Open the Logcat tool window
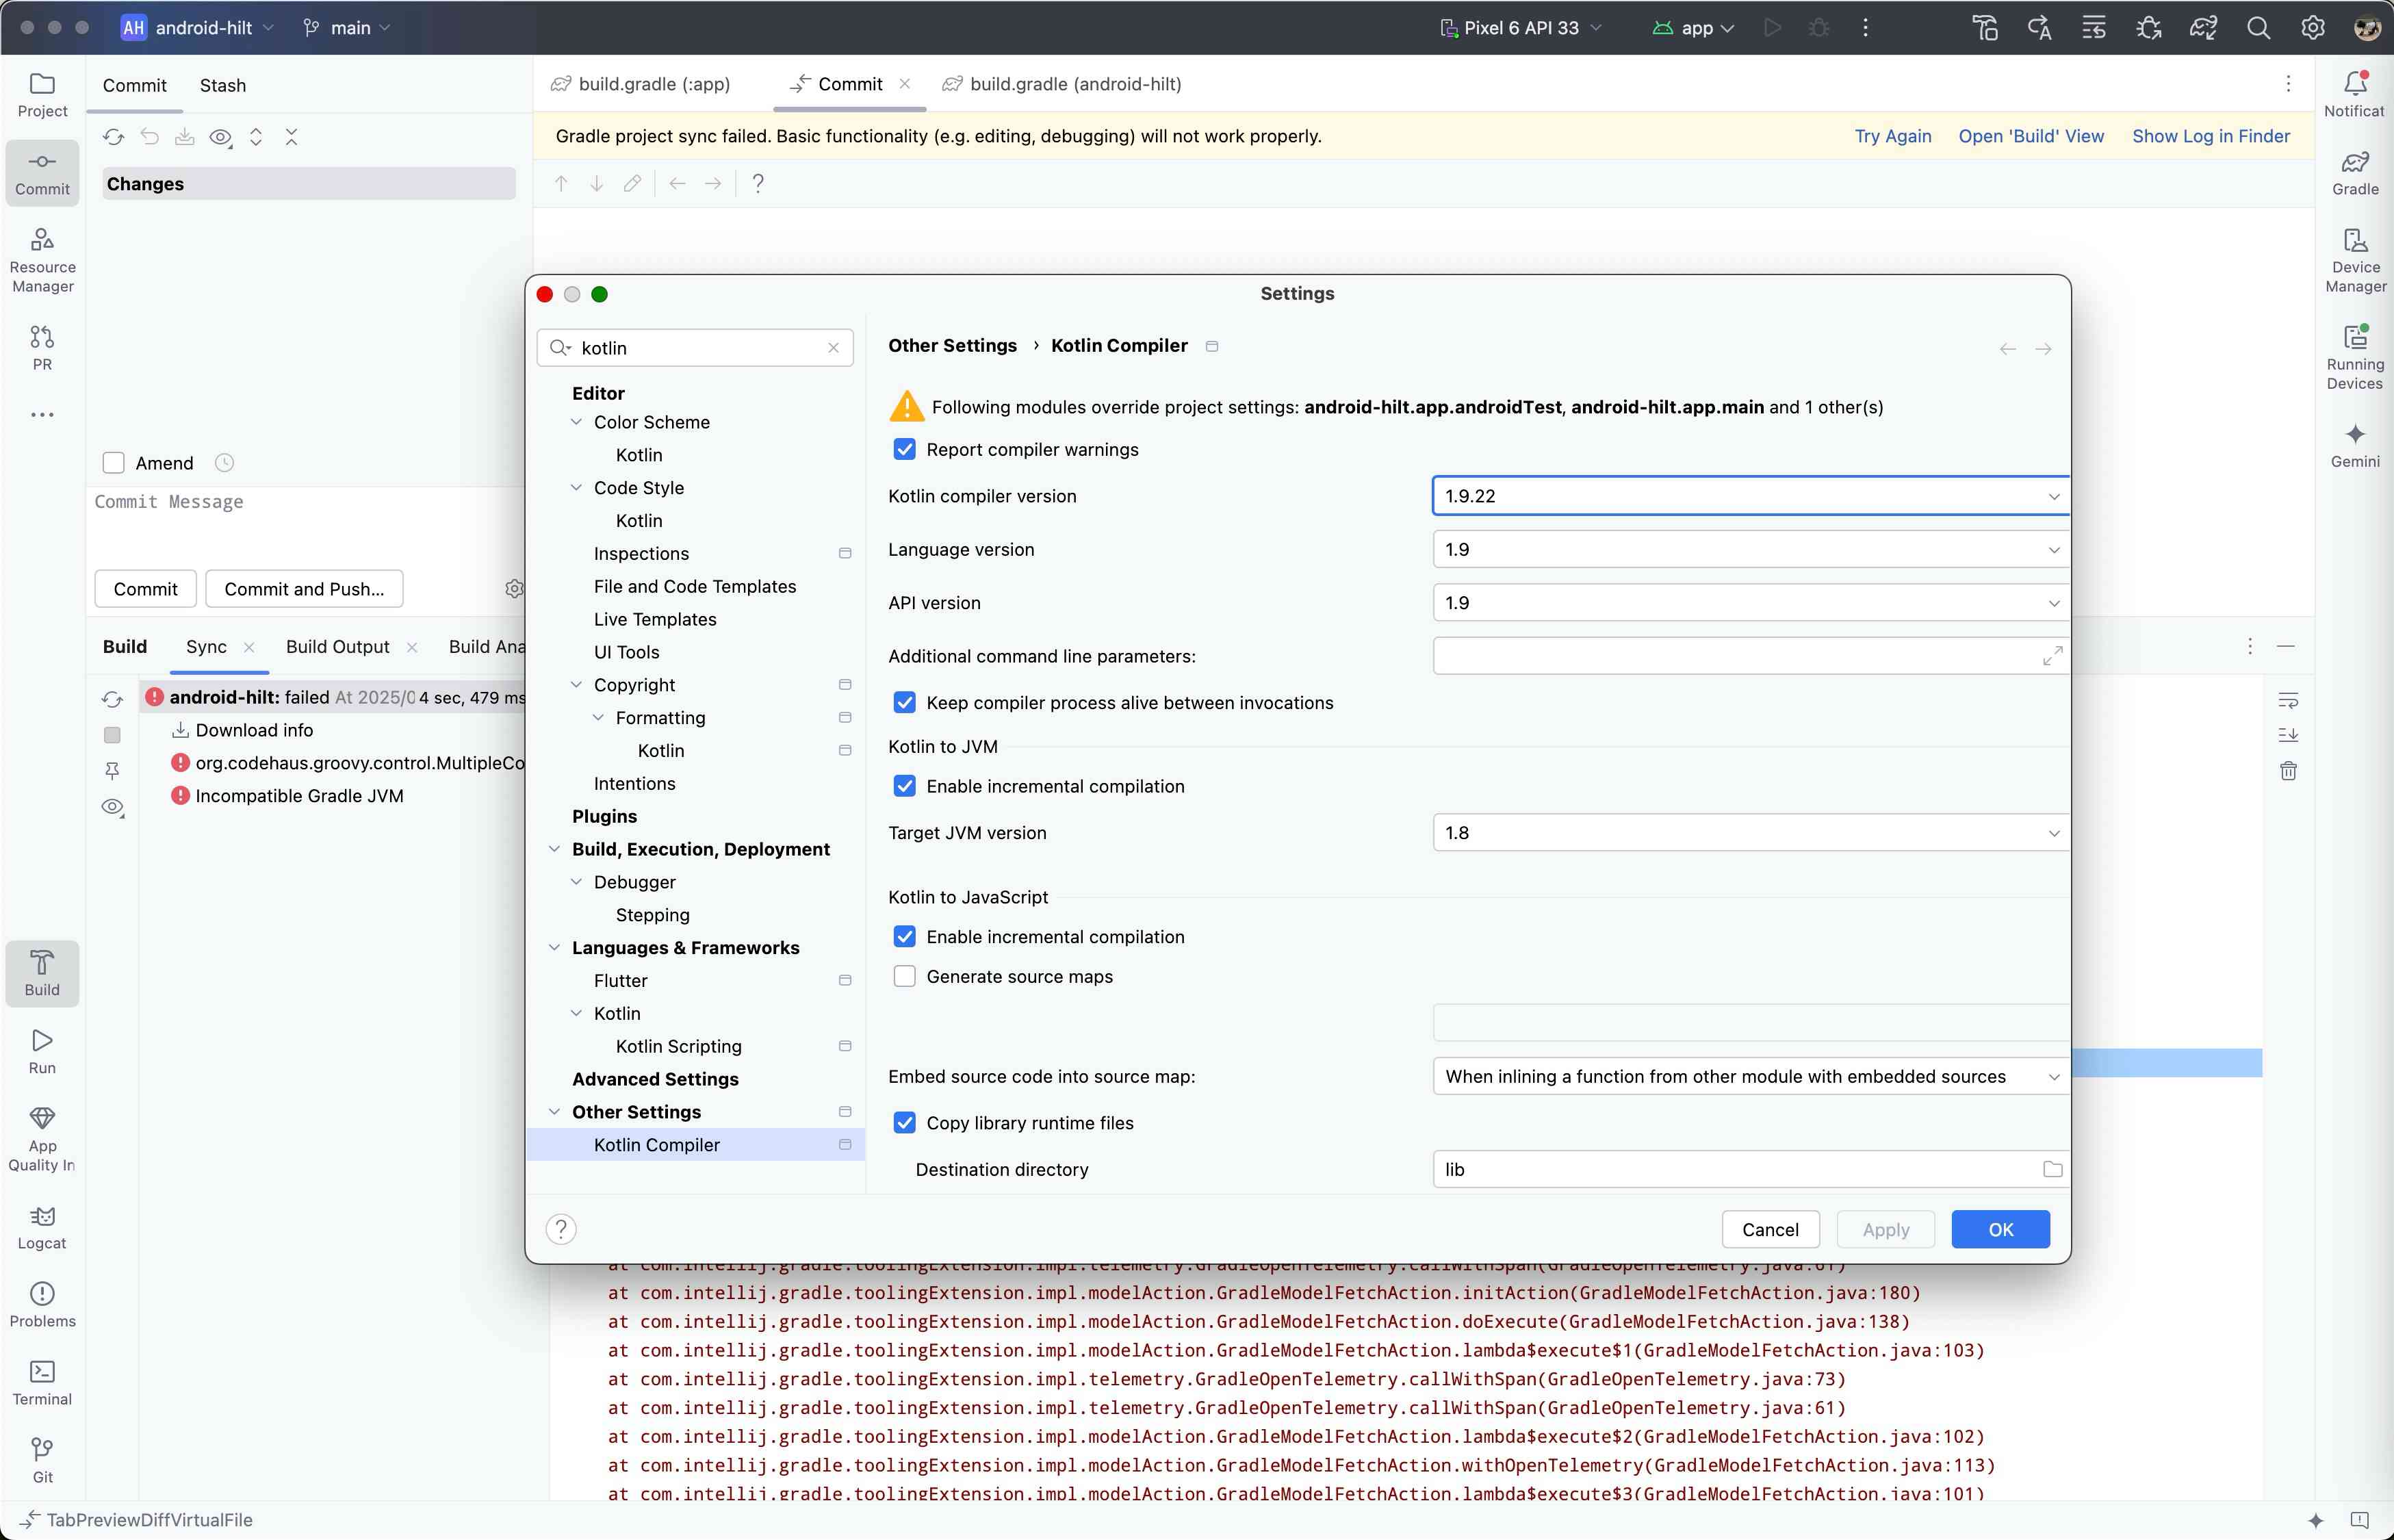The height and width of the screenshot is (1540, 2394). coord(42,1226)
